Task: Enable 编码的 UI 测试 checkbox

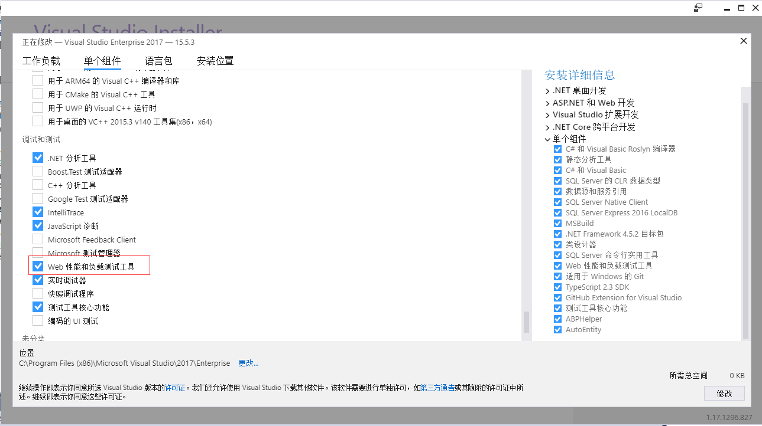Action: [38, 321]
